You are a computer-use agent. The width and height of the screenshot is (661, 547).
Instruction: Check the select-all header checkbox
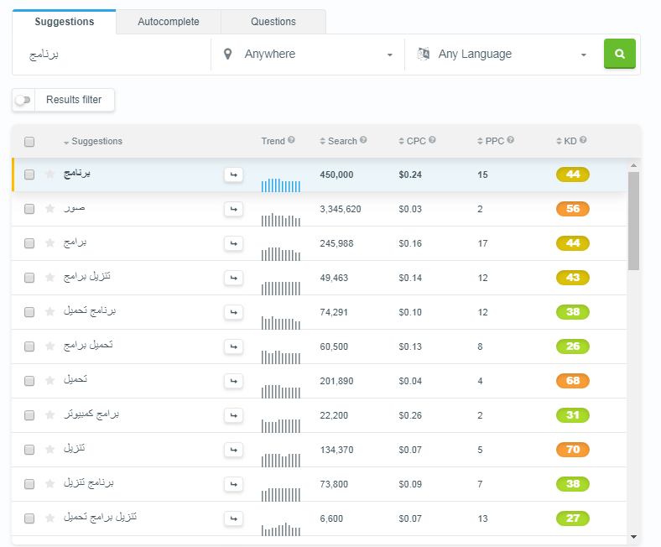(x=29, y=142)
